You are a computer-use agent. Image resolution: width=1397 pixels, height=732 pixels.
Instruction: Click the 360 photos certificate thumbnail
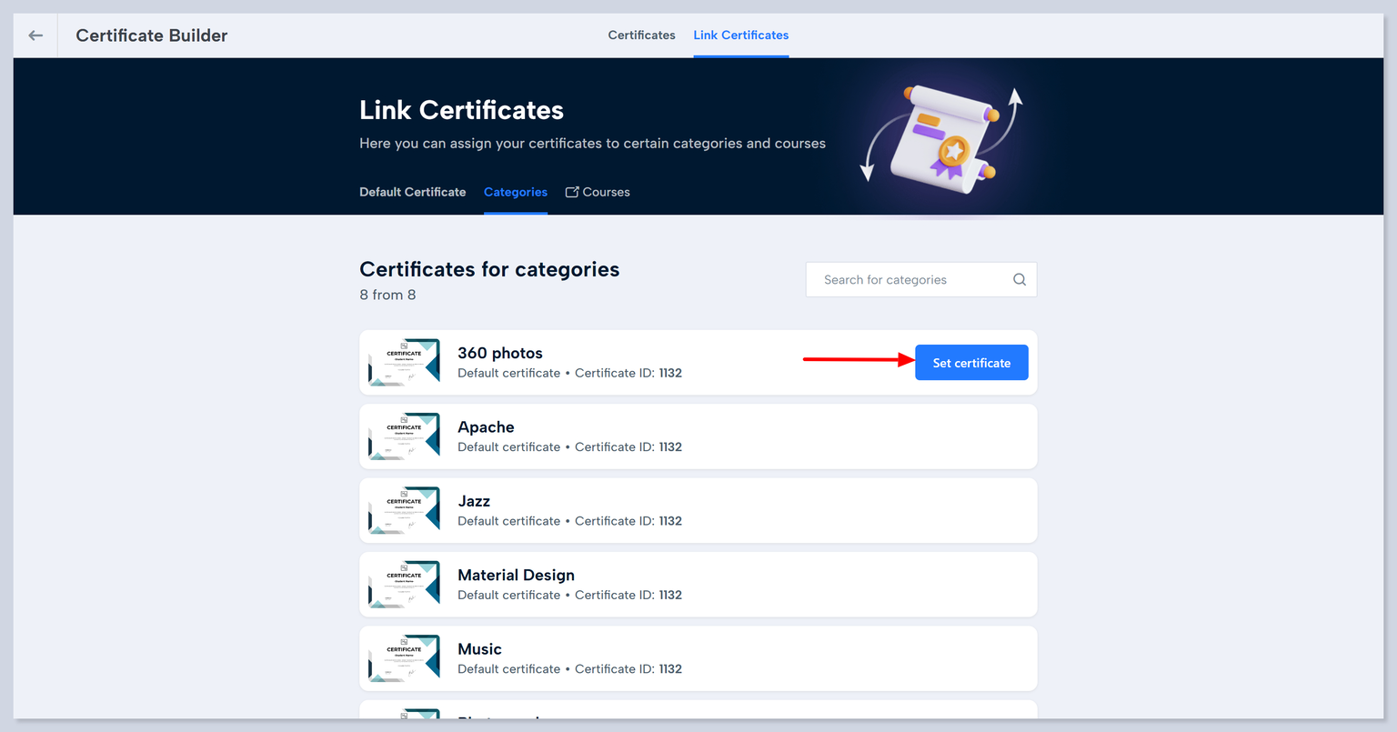tap(404, 363)
